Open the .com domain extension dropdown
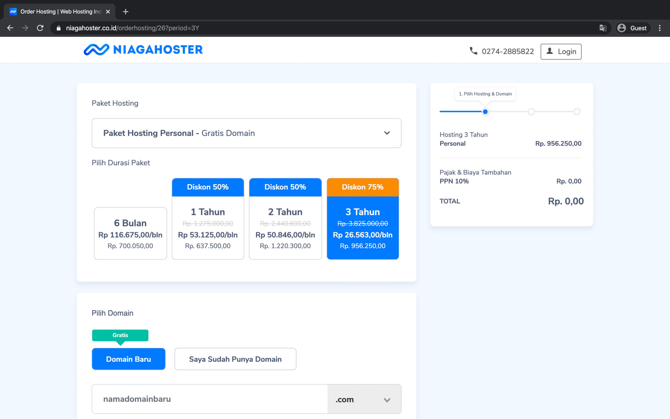 click(x=364, y=399)
